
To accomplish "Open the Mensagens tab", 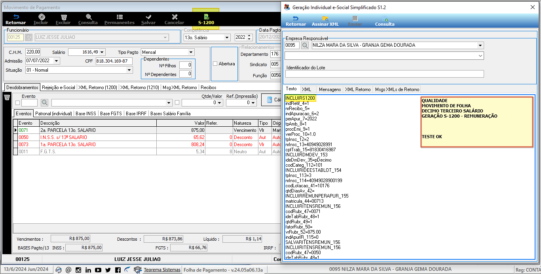I will click(330, 89).
